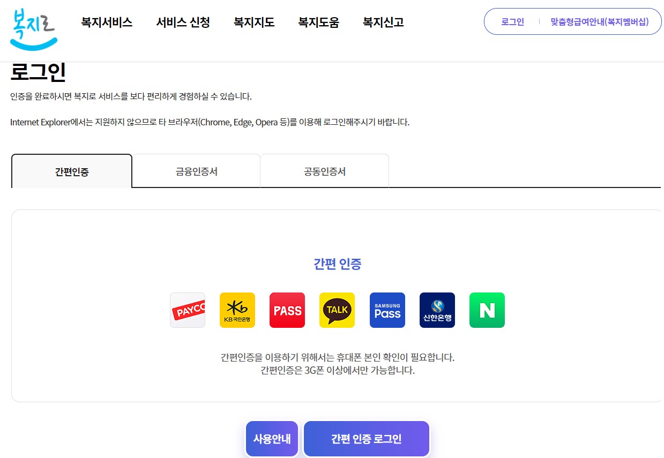Choose the PASS authentication provider icon
The image size is (664, 458).
click(287, 310)
